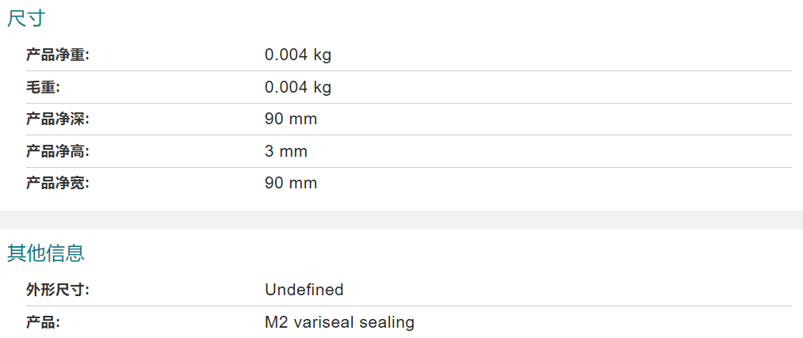
Task: Select the 毛重 label
Action: (43, 87)
